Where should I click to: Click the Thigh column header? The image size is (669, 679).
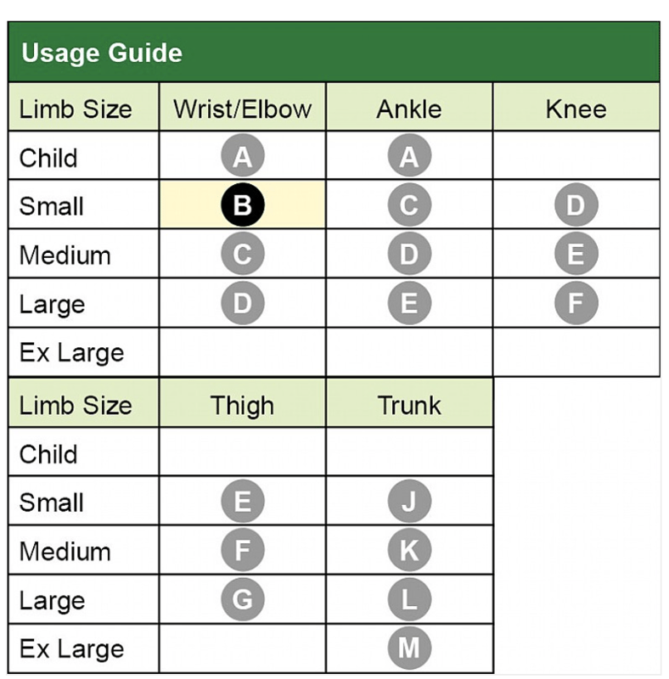242,404
